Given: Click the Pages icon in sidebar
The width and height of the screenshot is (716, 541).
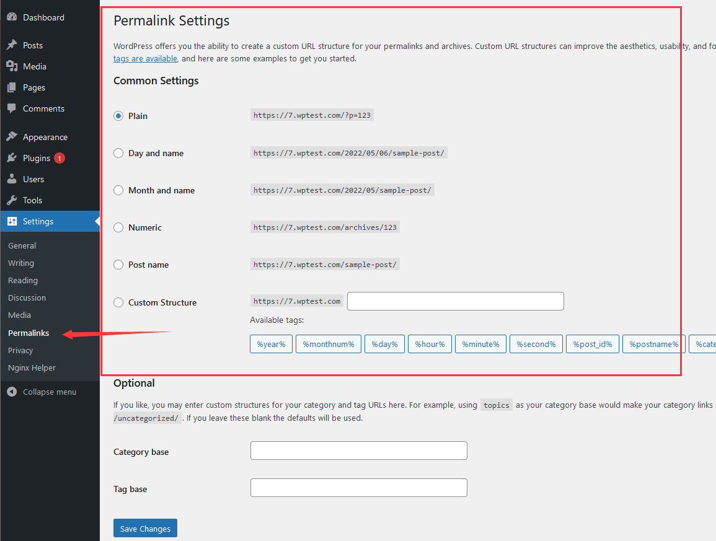Looking at the screenshot, I should [12, 87].
